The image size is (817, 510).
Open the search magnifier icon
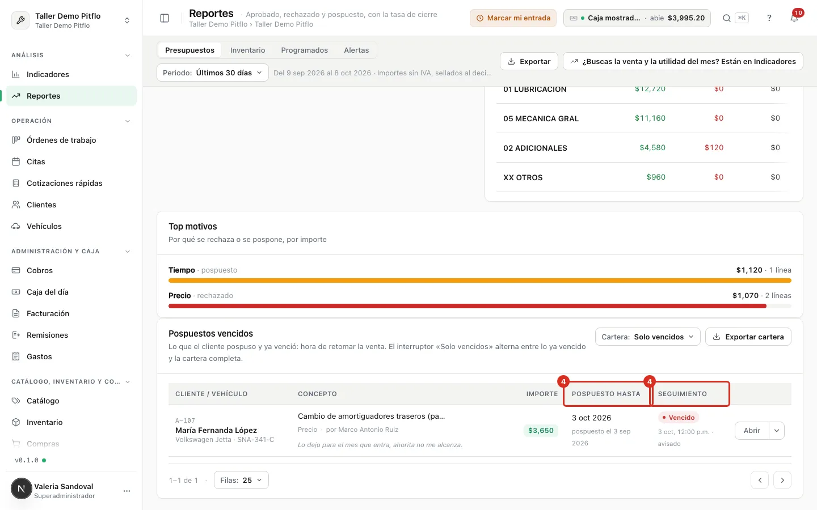(x=726, y=18)
